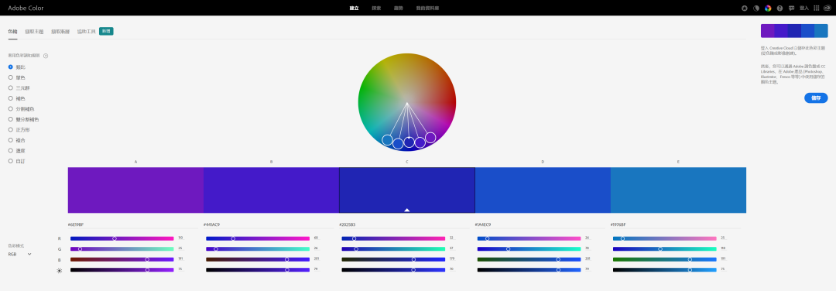Select the 複合 (compound) harmony rule
Image resolution: width=836 pixels, height=291 pixels.
[x=16, y=140]
